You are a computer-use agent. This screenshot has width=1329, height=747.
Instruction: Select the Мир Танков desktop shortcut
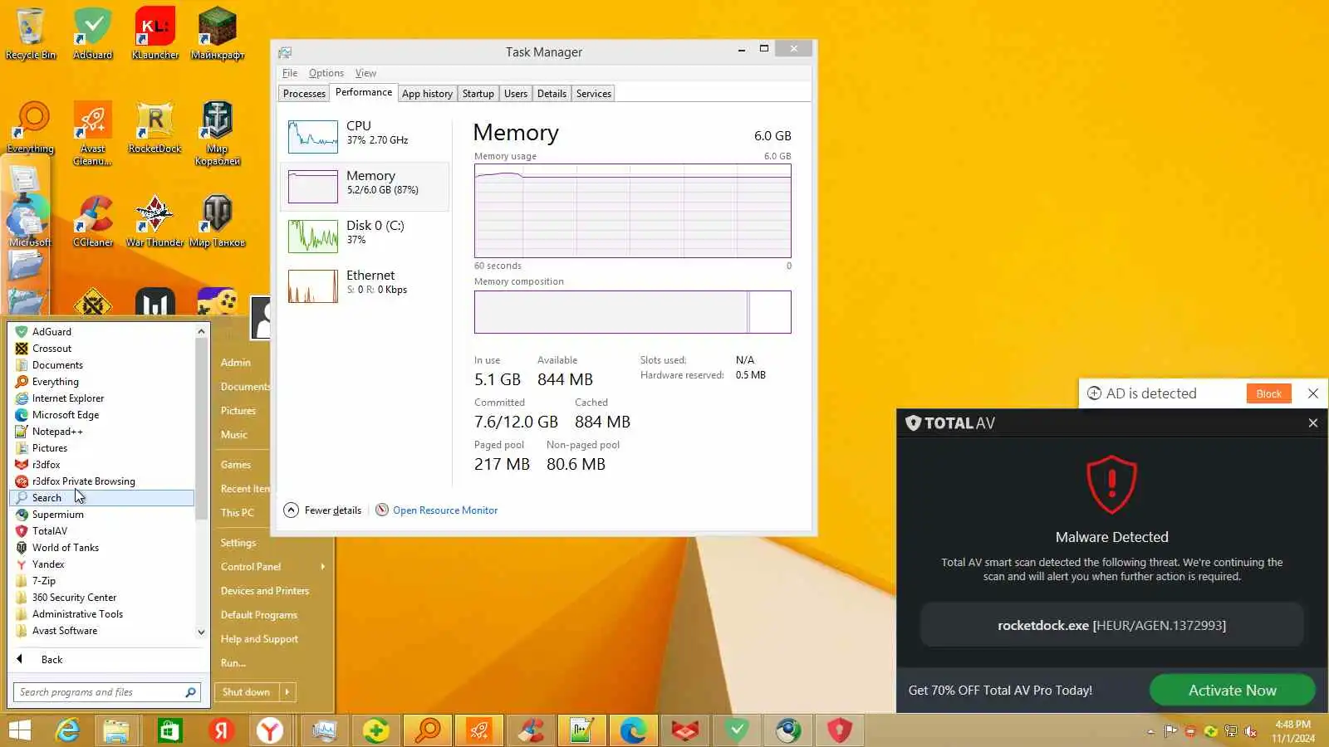[218, 221]
